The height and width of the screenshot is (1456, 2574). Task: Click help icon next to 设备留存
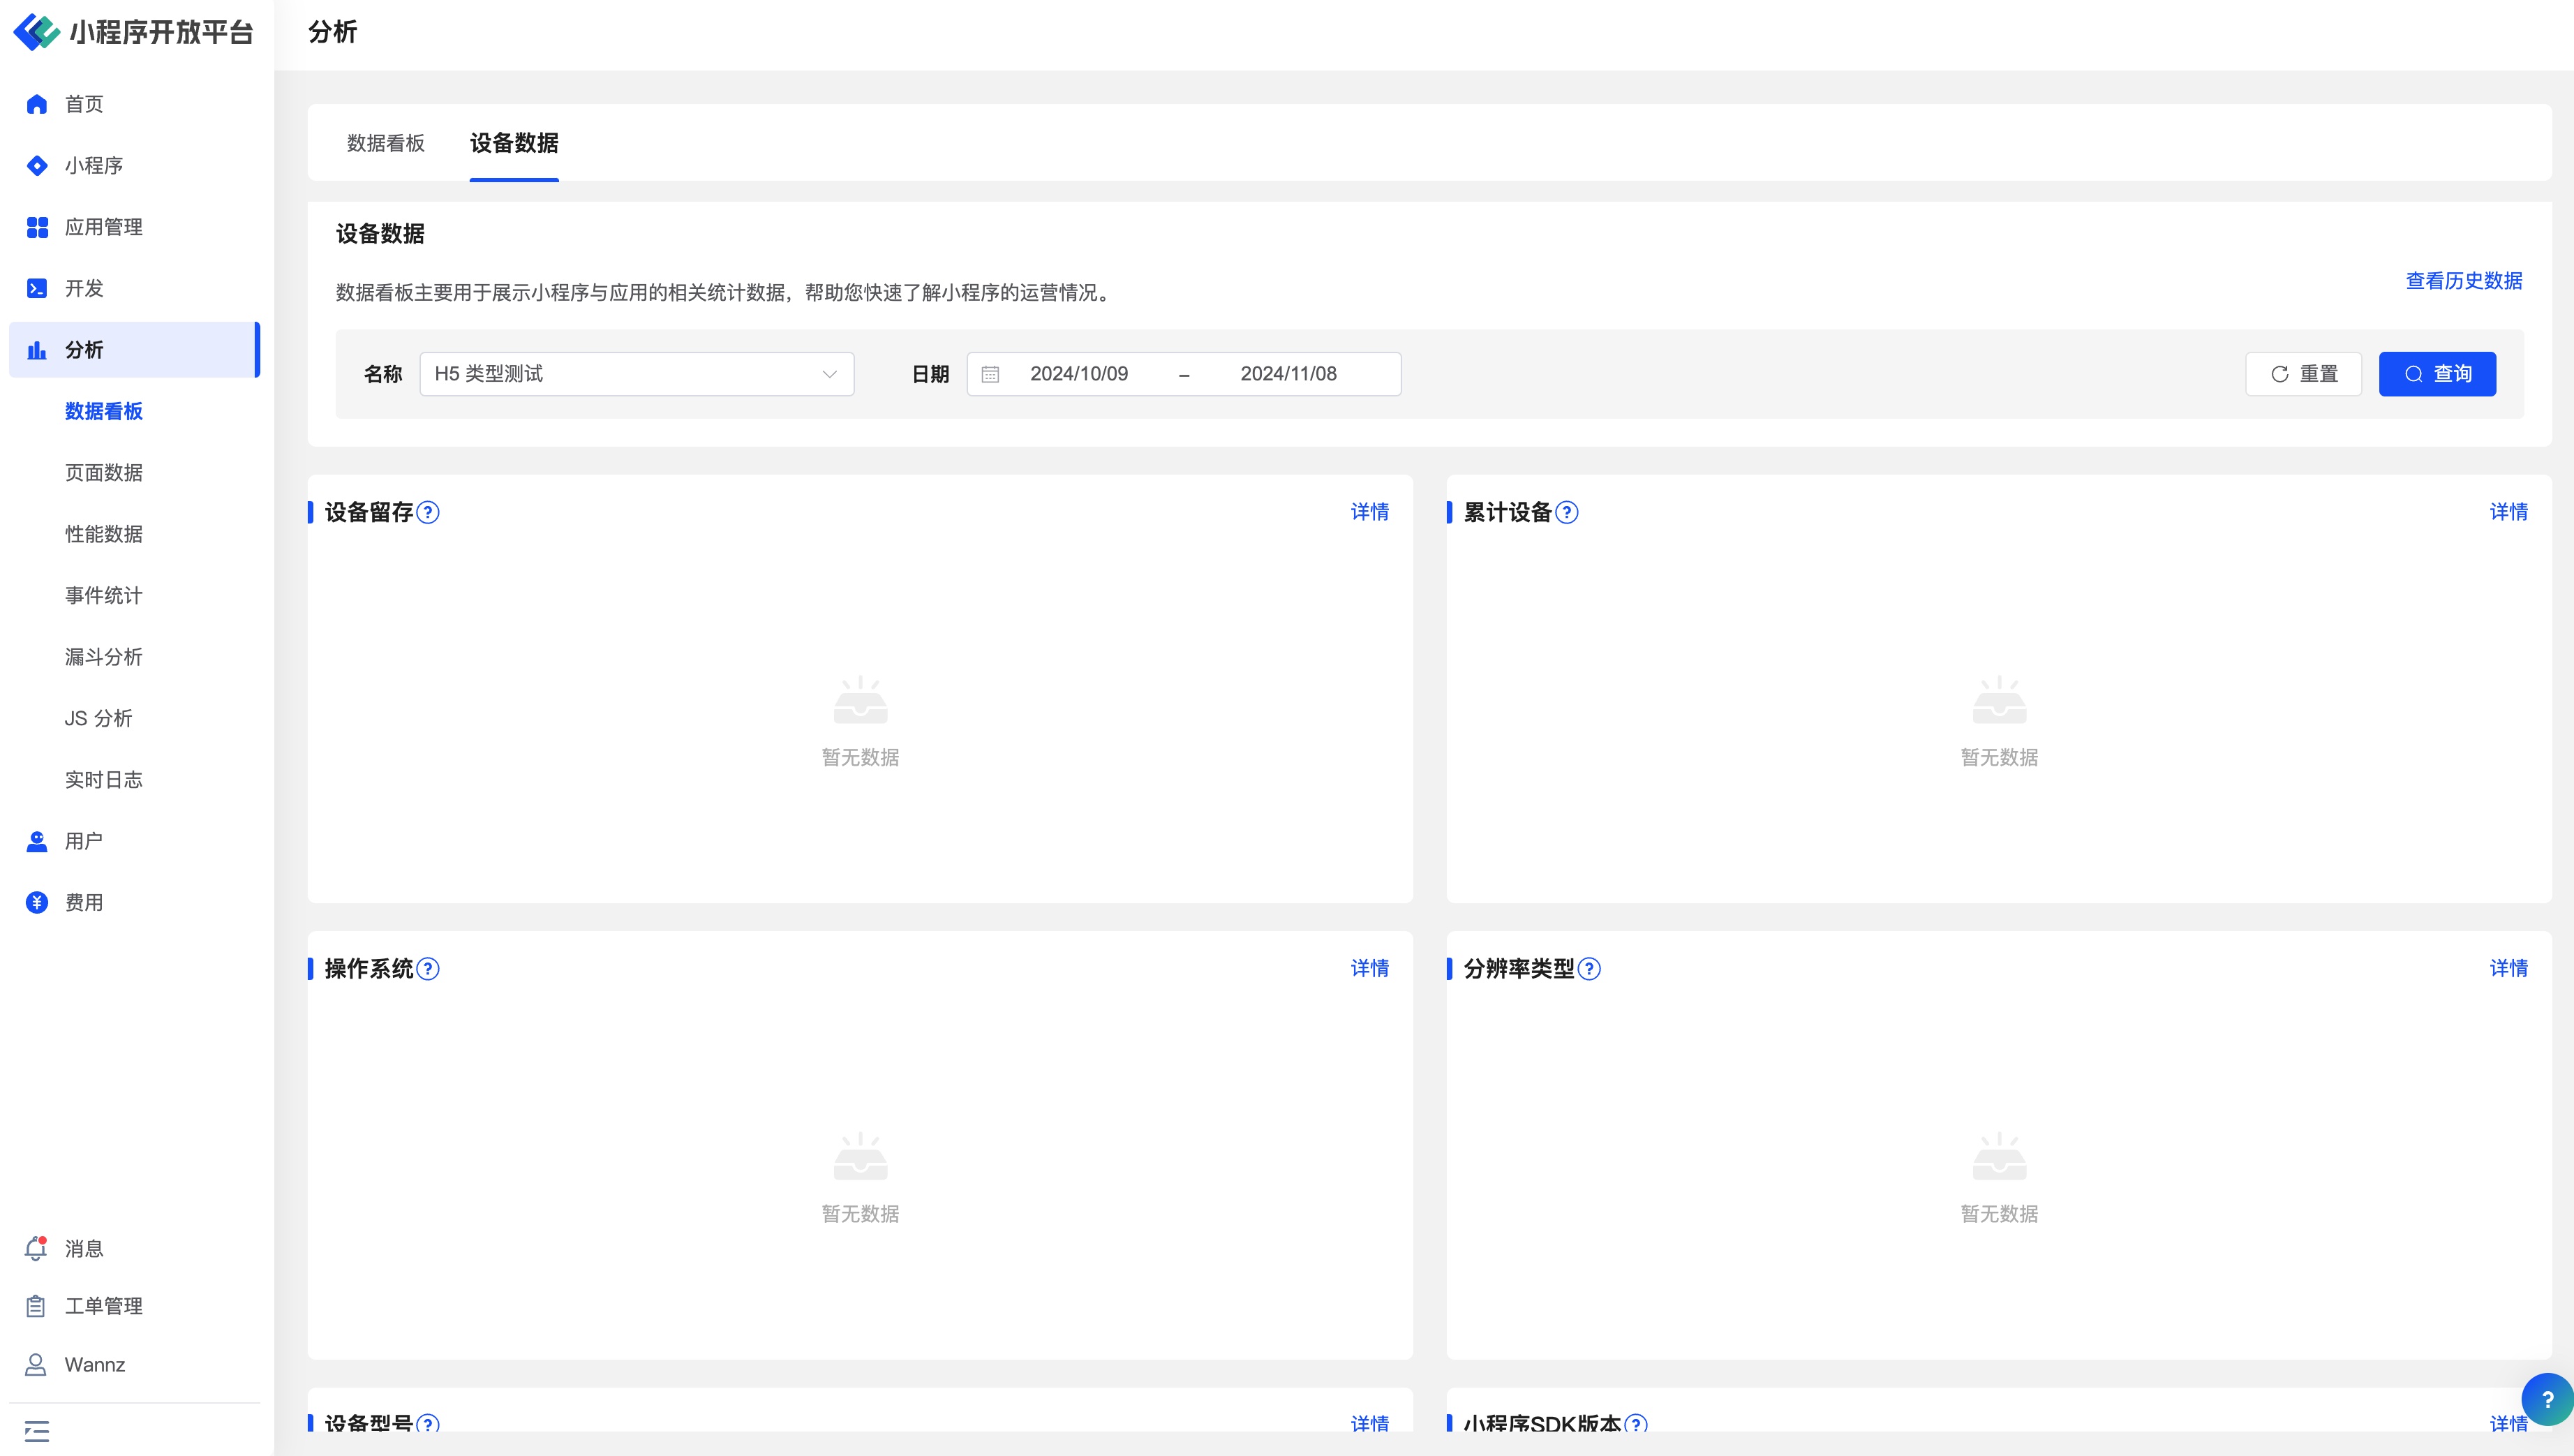[428, 513]
